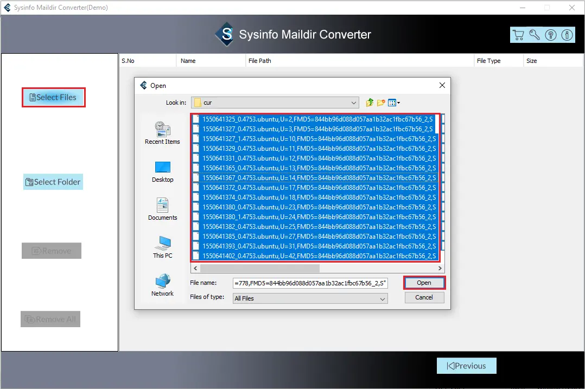Select file 1550641380_0.4753.ubuntu,U=23
Viewport: 585px width, 389px height.
pyautogui.click(x=315, y=207)
